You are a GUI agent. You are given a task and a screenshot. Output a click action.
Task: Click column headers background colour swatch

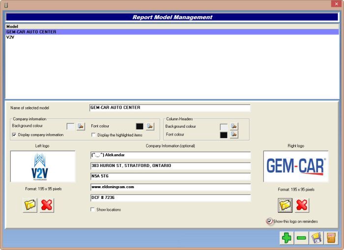tap(224, 127)
